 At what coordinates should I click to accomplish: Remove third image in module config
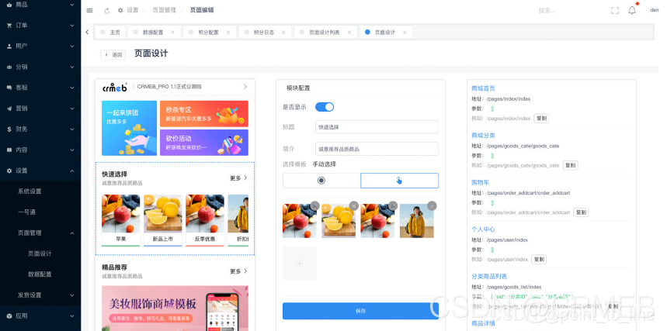pyautogui.click(x=393, y=205)
